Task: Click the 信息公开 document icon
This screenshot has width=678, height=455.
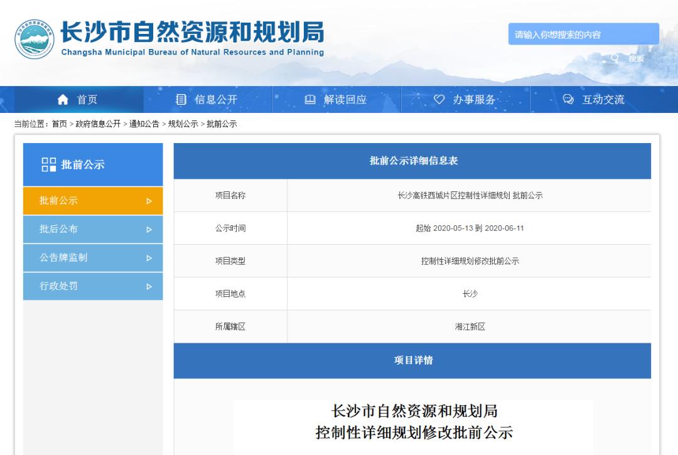Action: [181, 100]
